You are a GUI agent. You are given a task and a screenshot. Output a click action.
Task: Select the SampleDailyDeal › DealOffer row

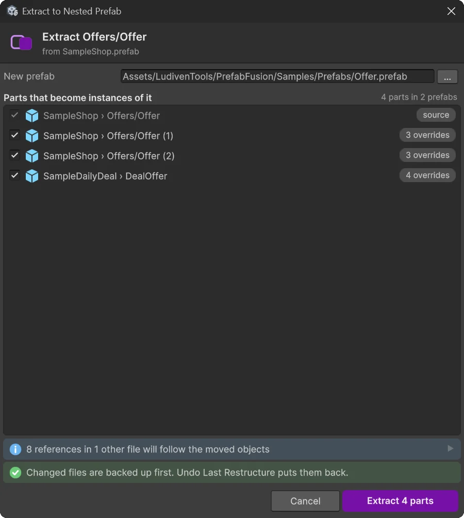point(231,176)
